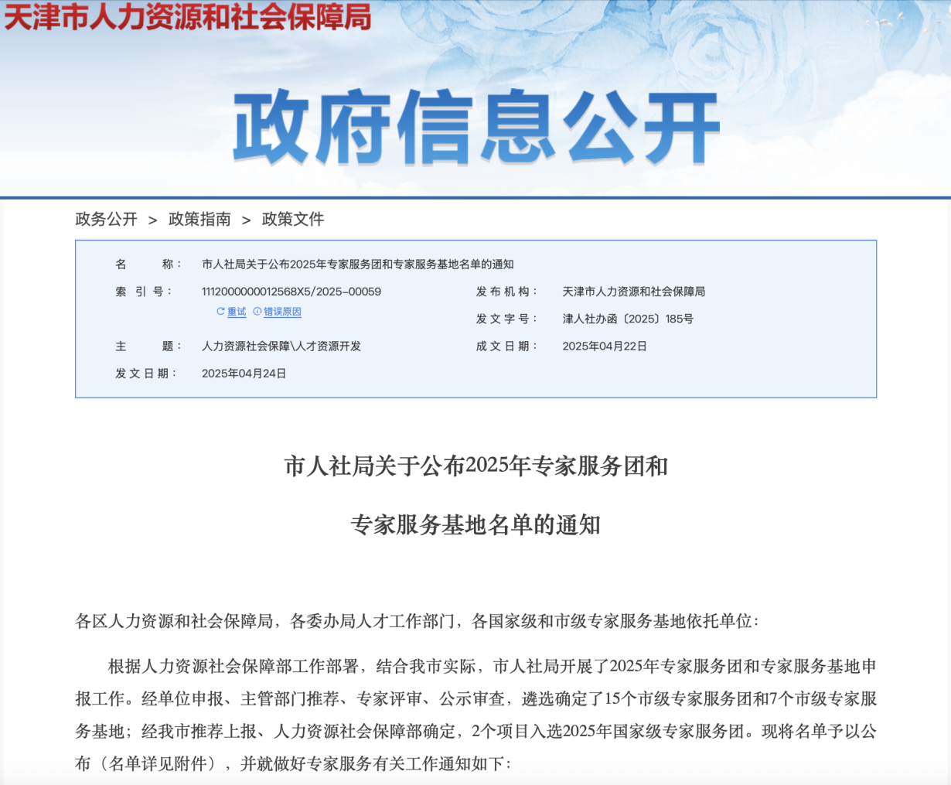
Task: Open 政策指南 in the breadcrumb
Action: tap(199, 220)
